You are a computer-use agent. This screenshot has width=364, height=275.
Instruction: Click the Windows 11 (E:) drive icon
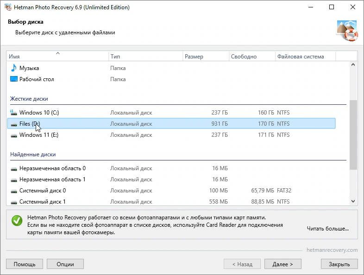(x=14, y=135)
